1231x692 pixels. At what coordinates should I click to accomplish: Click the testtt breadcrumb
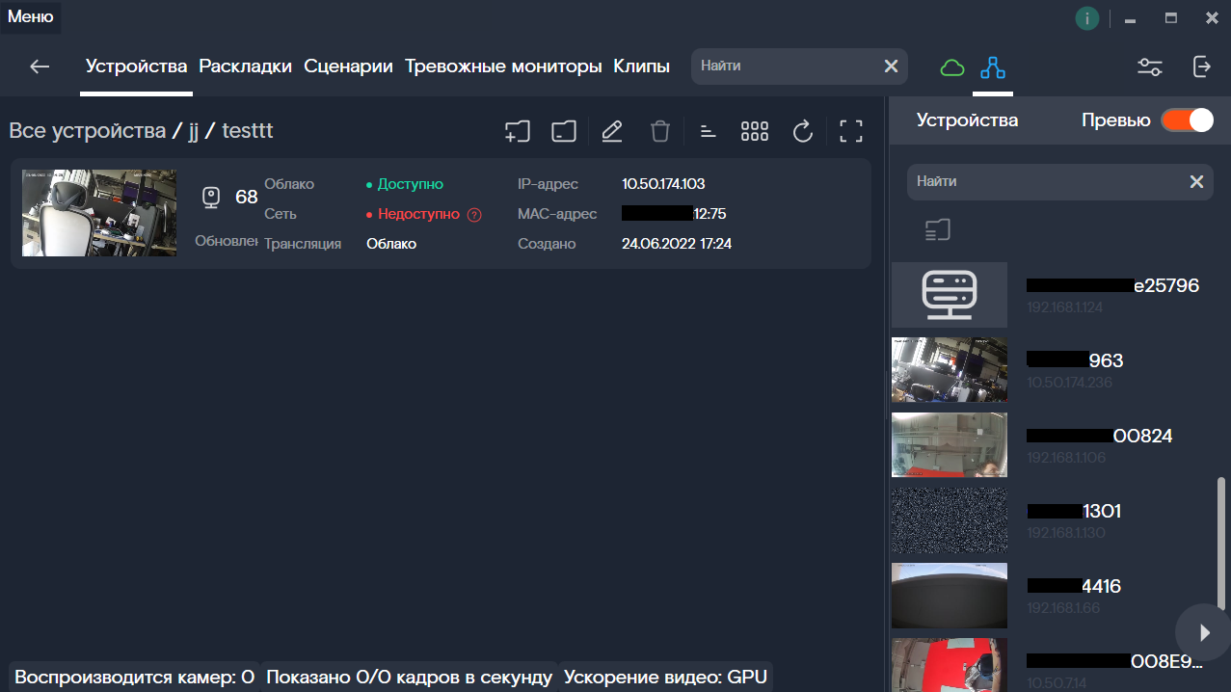[x=248, y=131]
